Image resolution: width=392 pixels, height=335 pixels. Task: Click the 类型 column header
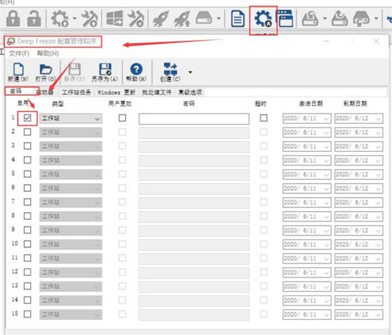[57, 104]
